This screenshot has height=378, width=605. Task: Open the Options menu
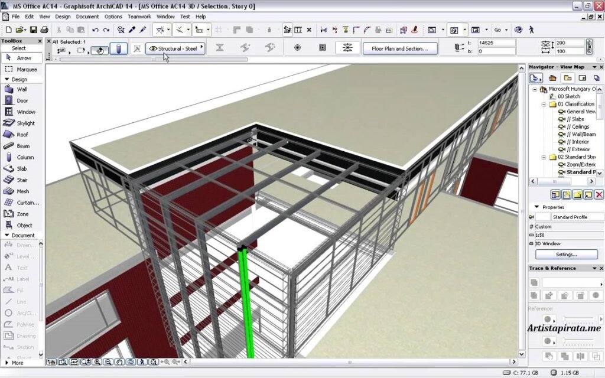point(113,17)
